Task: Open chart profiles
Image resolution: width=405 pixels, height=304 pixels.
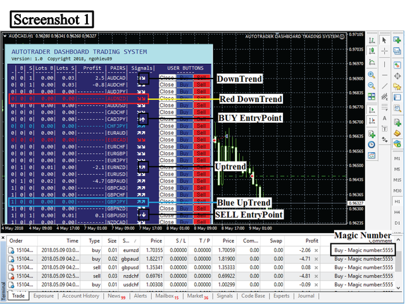Action: (x=397, y=51)
